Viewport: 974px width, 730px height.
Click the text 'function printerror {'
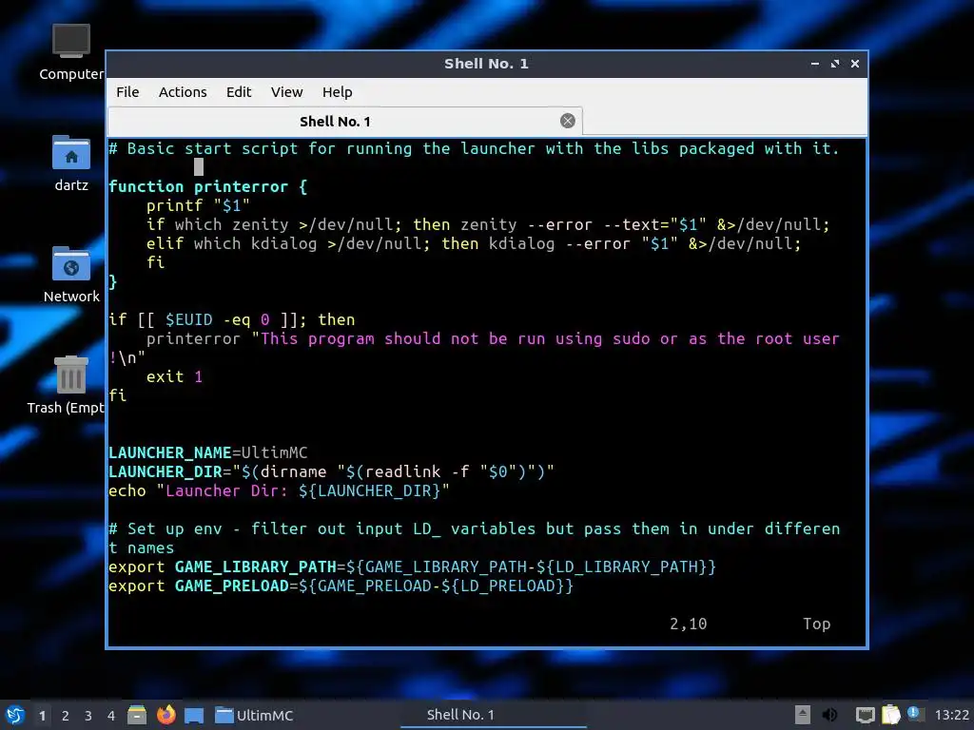207,187
